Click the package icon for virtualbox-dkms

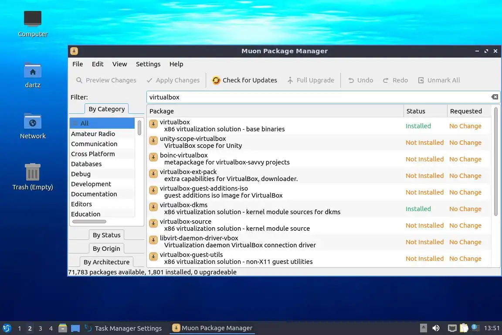click(x=153, y=207)
